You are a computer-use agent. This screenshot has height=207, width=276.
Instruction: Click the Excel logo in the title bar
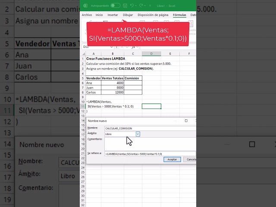pos(85,6)
